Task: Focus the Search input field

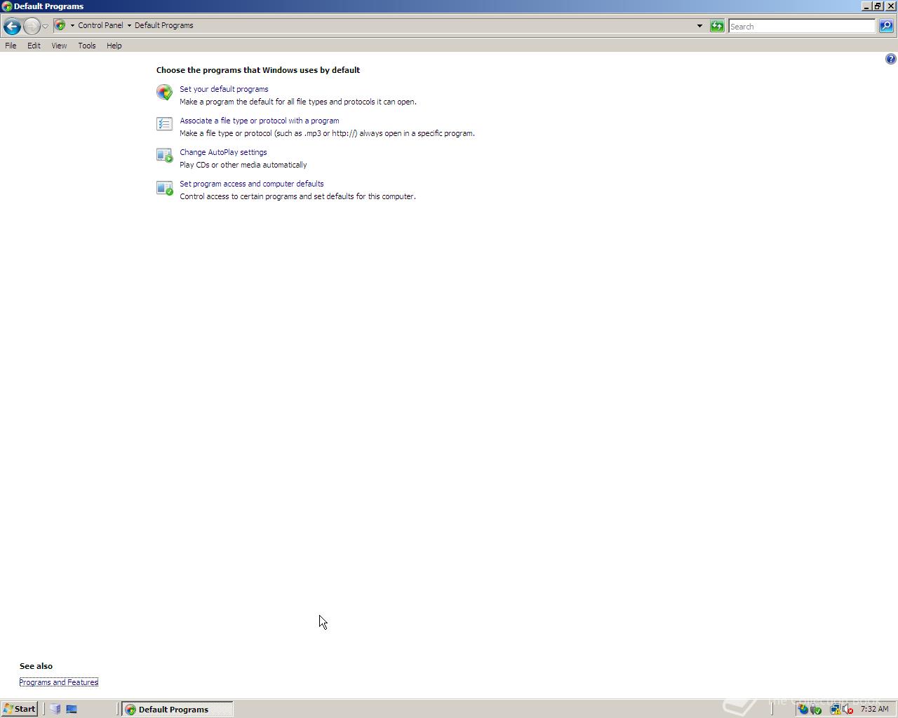Action: [802, 26]
